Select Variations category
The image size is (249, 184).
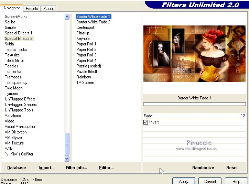pos(13,116)
